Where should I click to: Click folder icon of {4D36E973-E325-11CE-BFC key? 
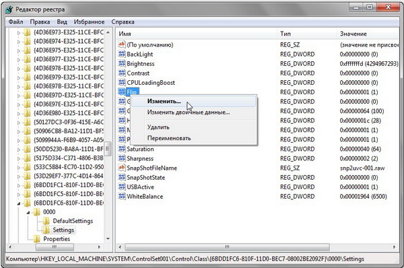27,32
